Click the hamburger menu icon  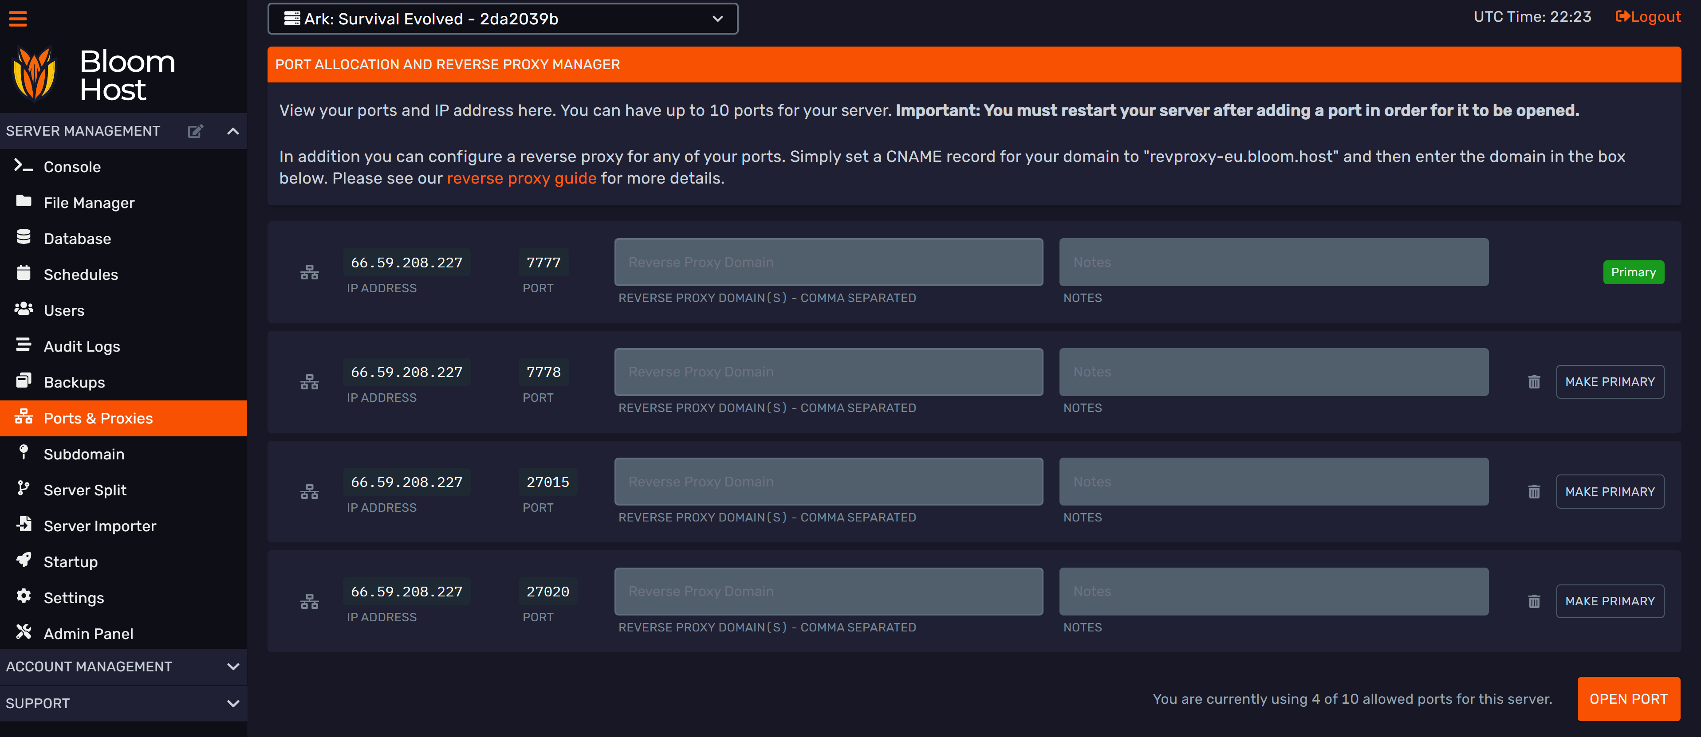pos(18,19)
